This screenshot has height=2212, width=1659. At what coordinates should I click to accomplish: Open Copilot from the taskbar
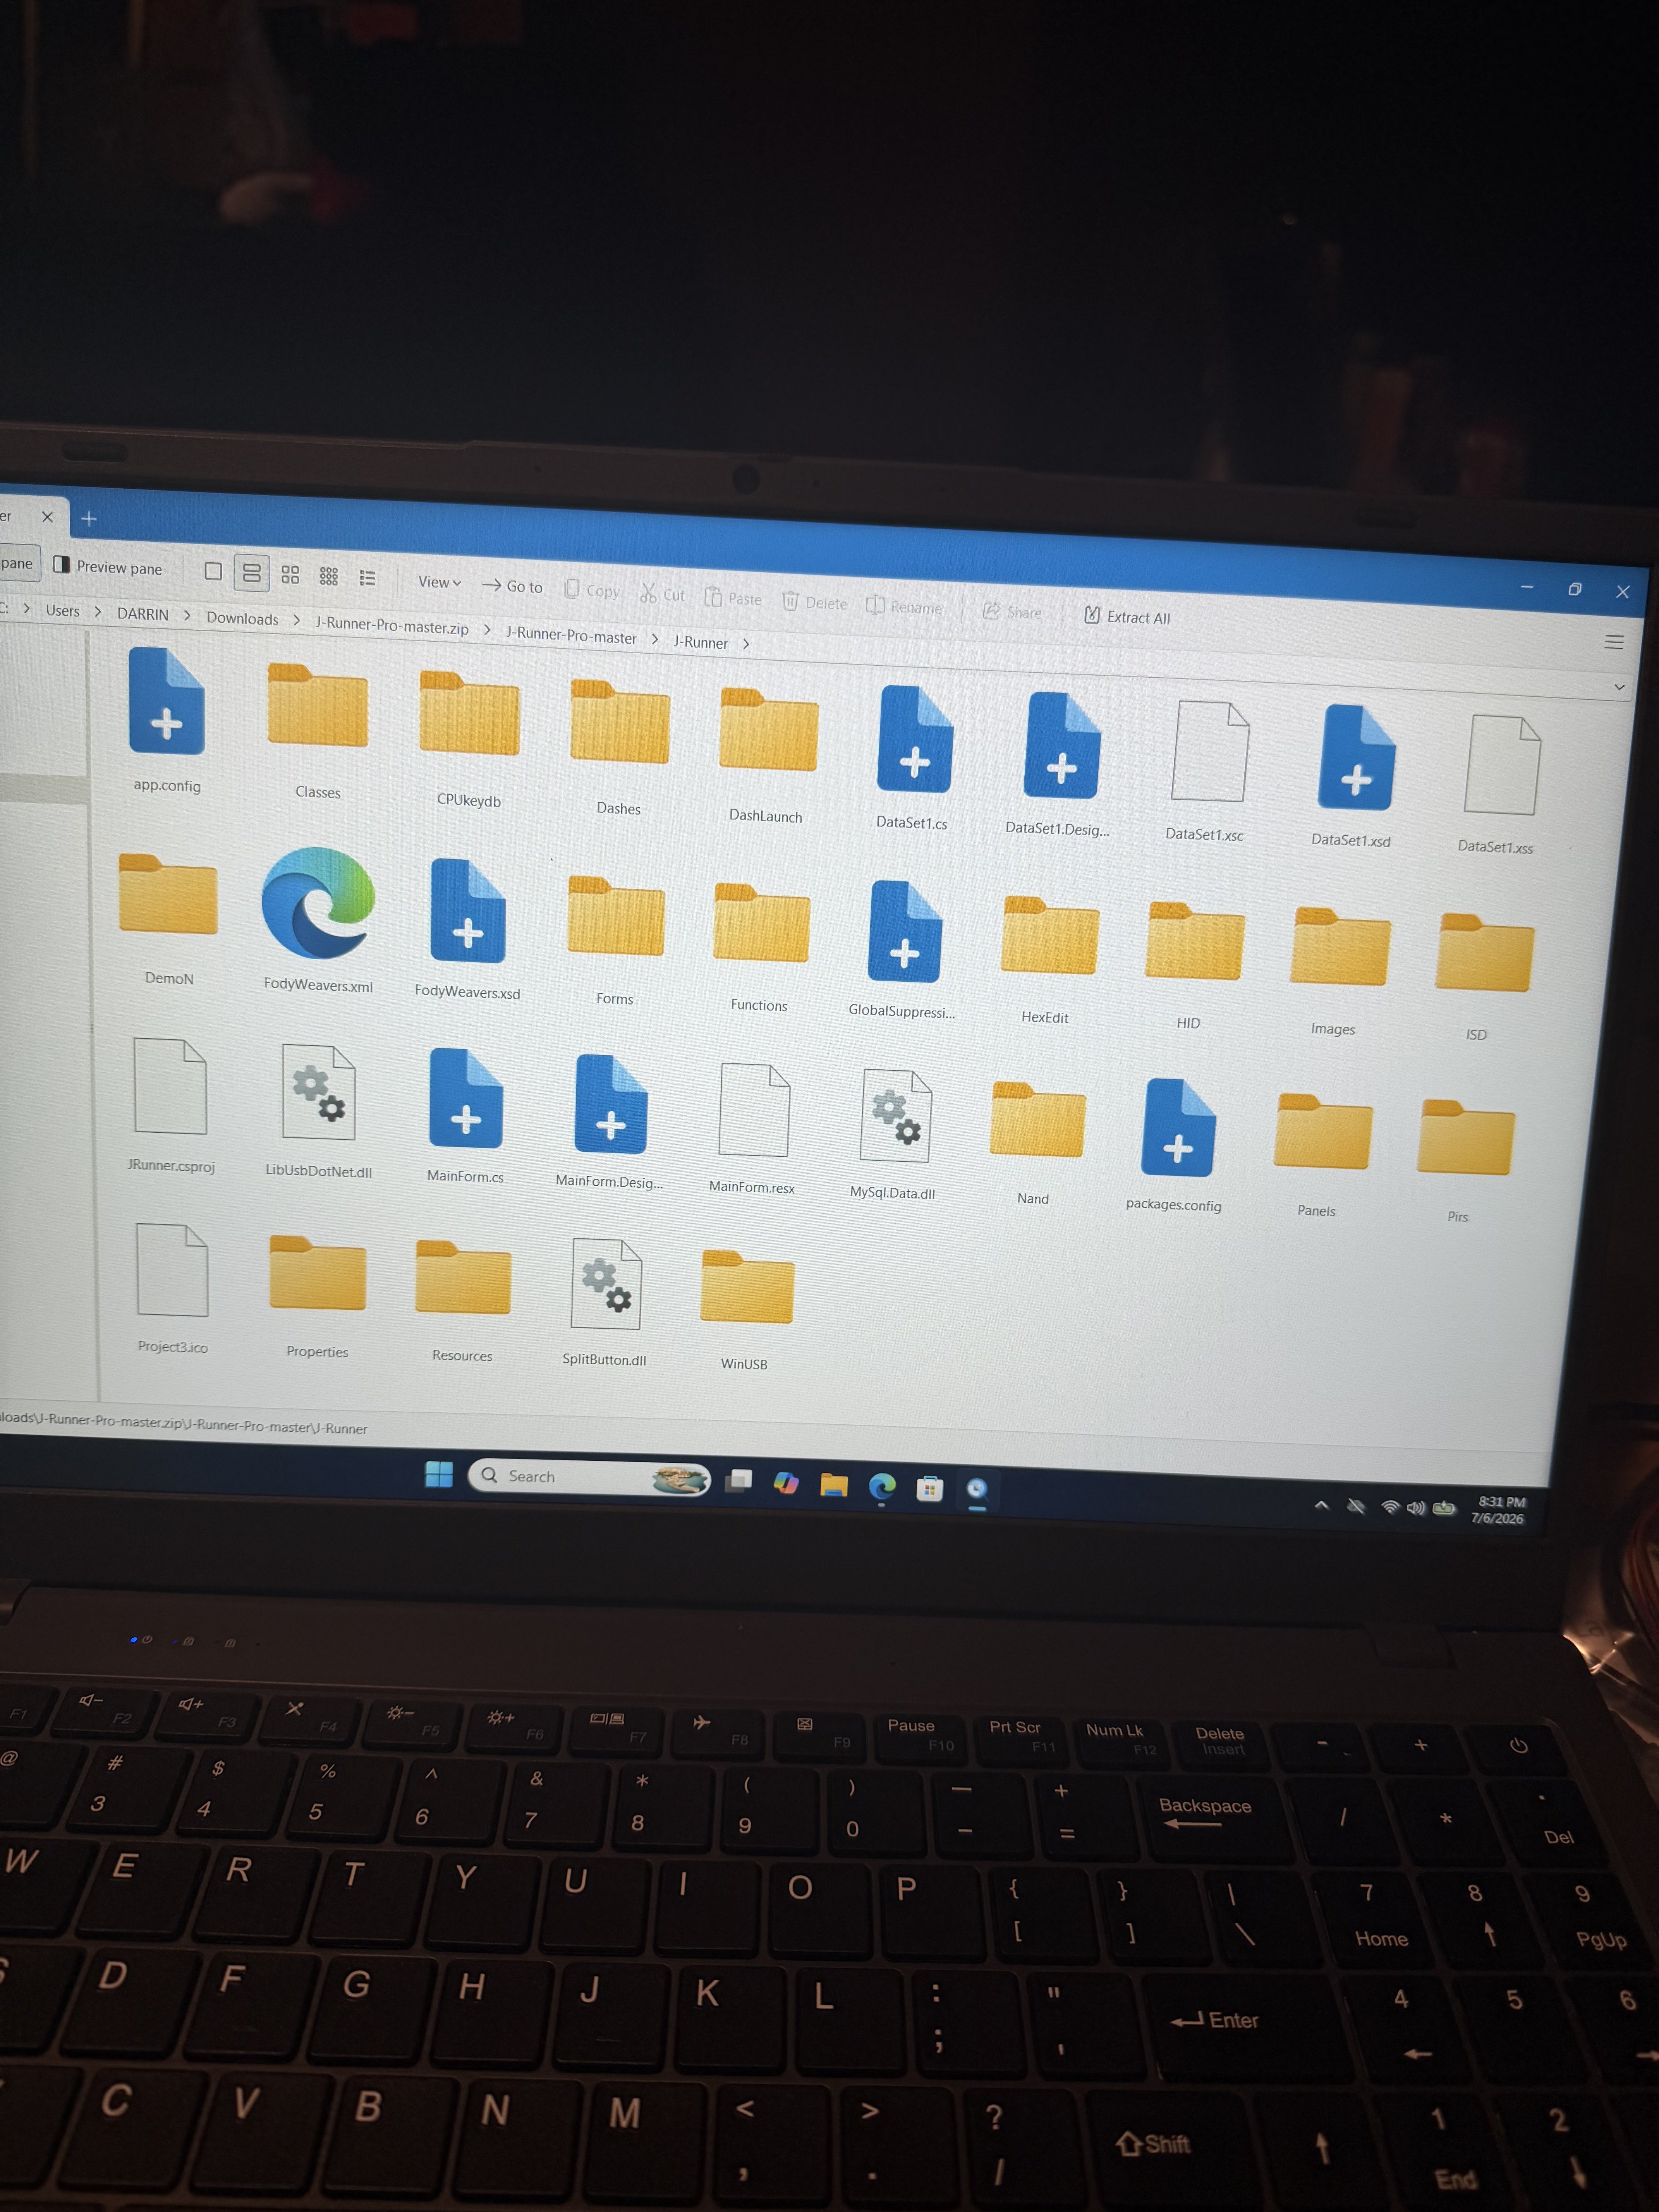pos(787,1483)
